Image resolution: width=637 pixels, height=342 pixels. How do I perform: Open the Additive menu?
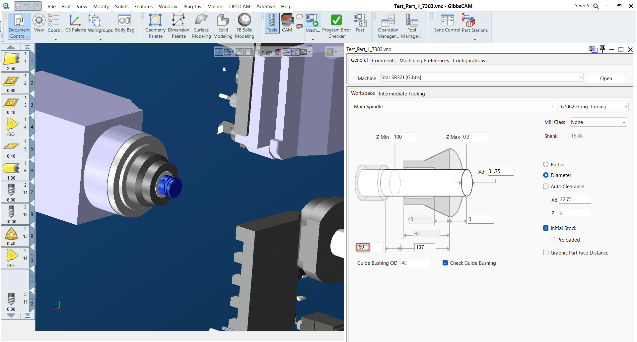[x=265, y=6]
